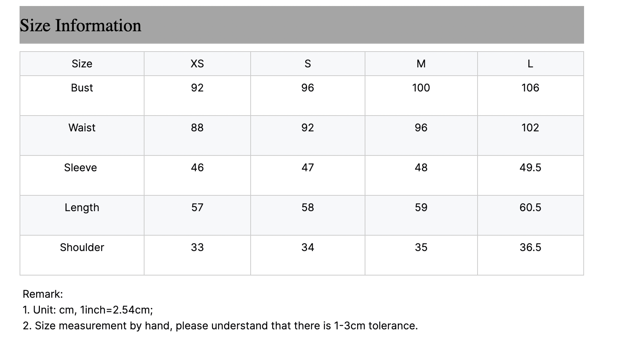Click the bust value 106
639x338 pixels.
tap(530, 88)
